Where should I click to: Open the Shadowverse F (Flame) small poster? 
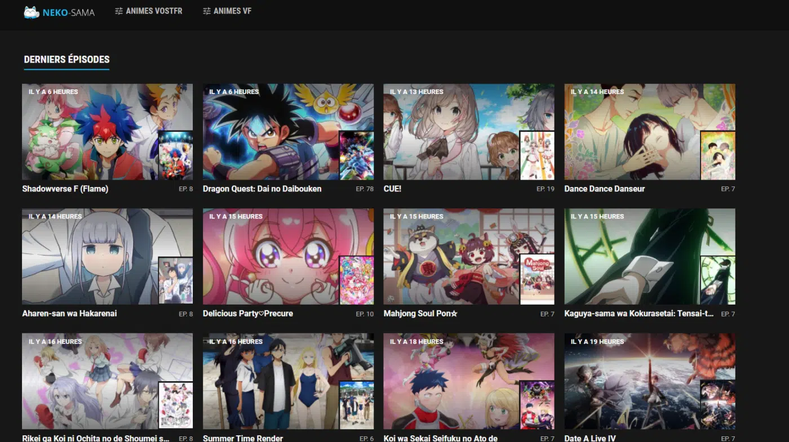coord(176,155)
